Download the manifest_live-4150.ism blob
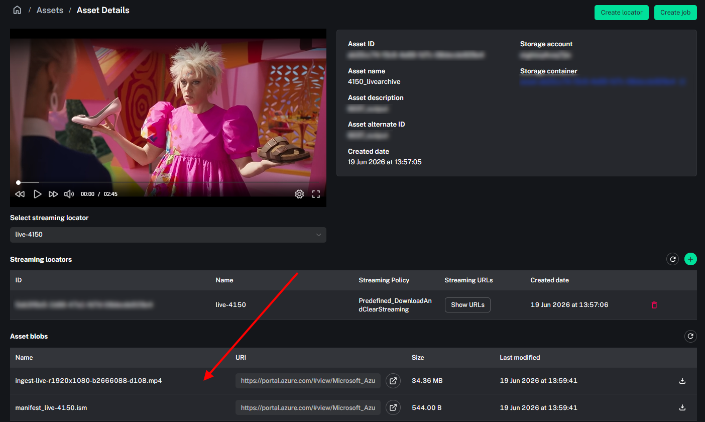705x422 pixels. point(682,407)
